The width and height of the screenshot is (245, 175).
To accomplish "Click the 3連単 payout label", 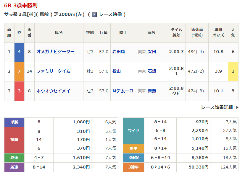I will point(133,167).
